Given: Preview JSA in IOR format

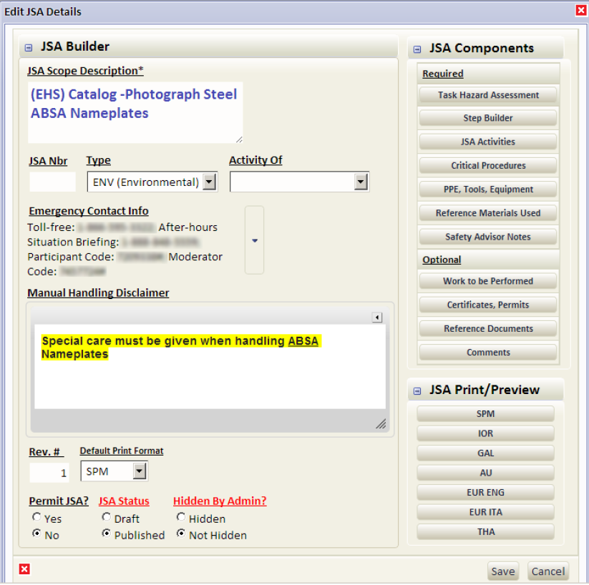Looking at the screenshot, I should [x=485, y=433].
